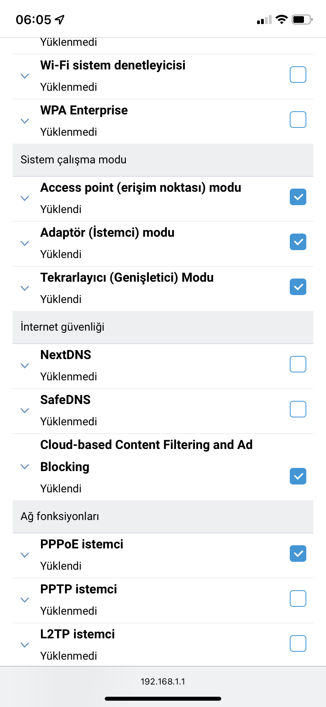The image size is (326, 707).
Task: Tap the location arrow icon beside clock
Action: (x=59, y=19)
